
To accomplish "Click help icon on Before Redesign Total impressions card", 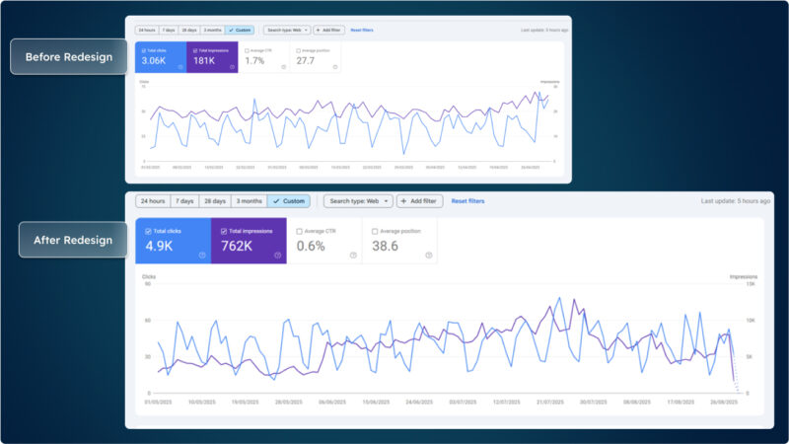I will tap(232, 67).
